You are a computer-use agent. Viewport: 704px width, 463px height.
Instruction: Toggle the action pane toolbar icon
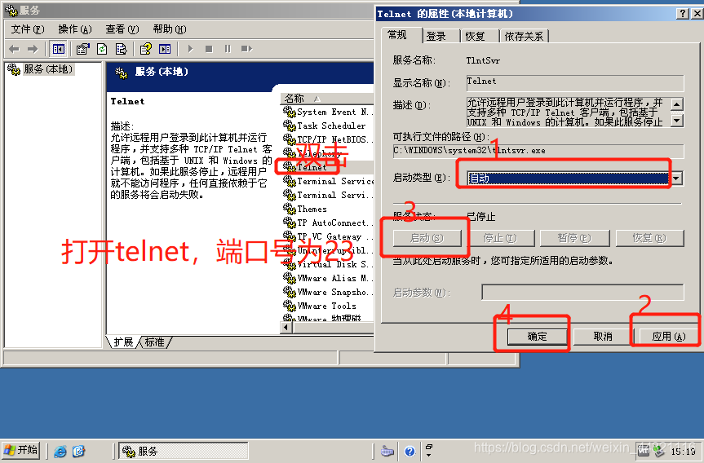[165, 49]
